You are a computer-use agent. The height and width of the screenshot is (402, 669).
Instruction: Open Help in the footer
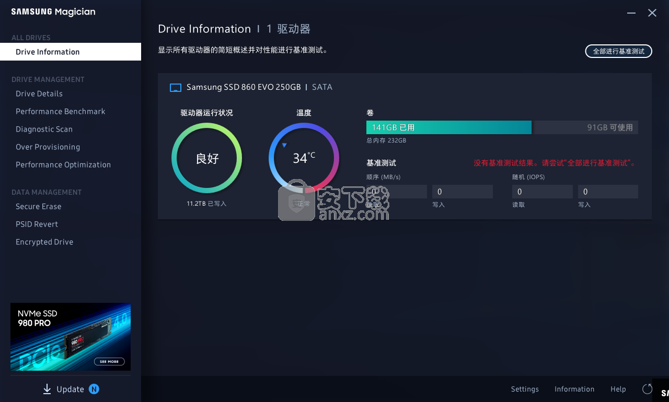click(618, 389)
